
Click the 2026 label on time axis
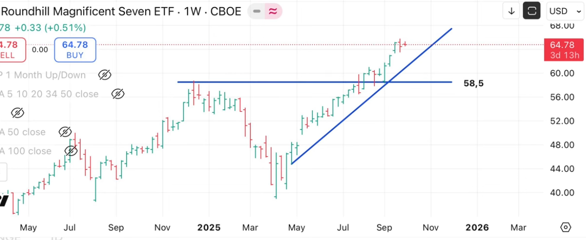click(x=477, y=228)
